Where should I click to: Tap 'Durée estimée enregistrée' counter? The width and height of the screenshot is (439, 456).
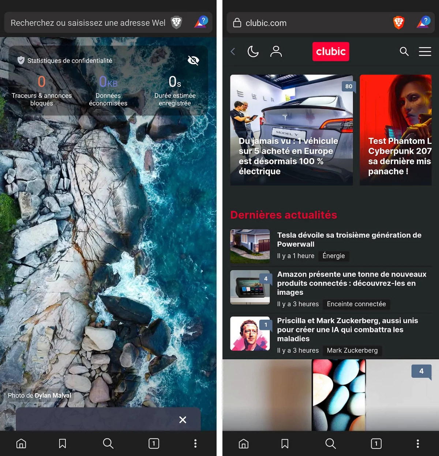[175, 91]
